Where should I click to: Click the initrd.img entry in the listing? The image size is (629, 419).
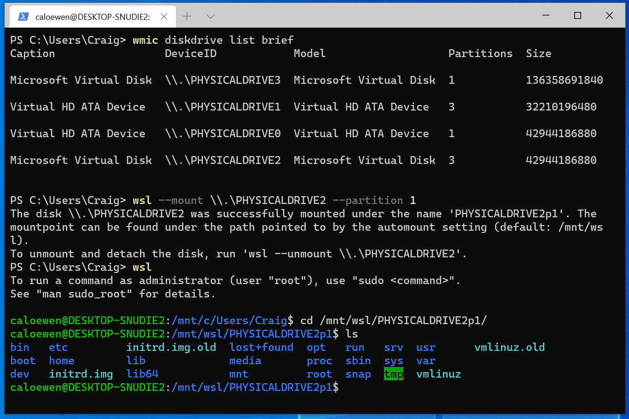pos(81,374)
